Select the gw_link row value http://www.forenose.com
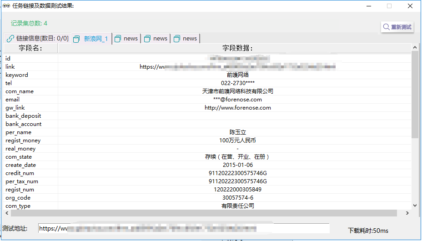The image size is (422, 241). point(237,108)
